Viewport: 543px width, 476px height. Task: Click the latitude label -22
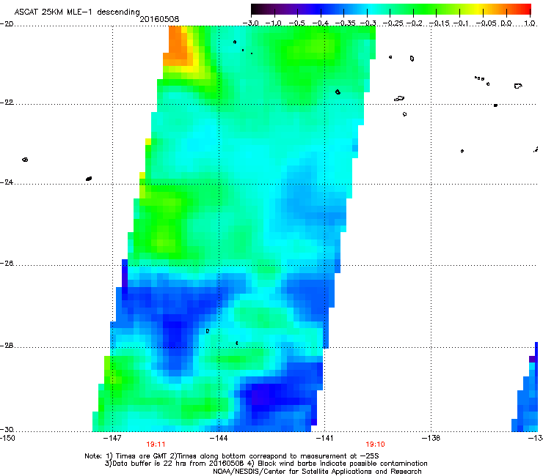(7, 103)
